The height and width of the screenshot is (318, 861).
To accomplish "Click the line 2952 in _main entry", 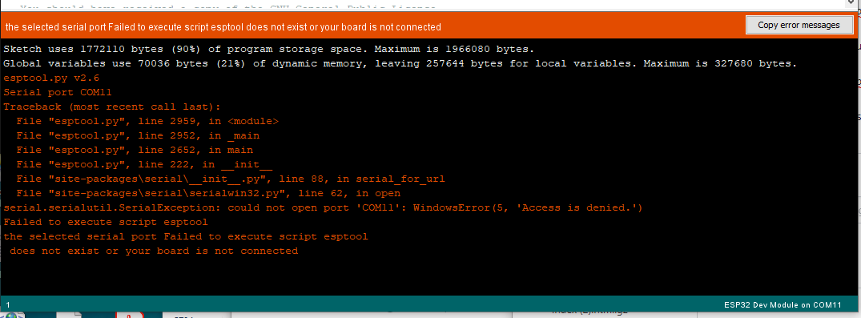I will tap(137, 135).
